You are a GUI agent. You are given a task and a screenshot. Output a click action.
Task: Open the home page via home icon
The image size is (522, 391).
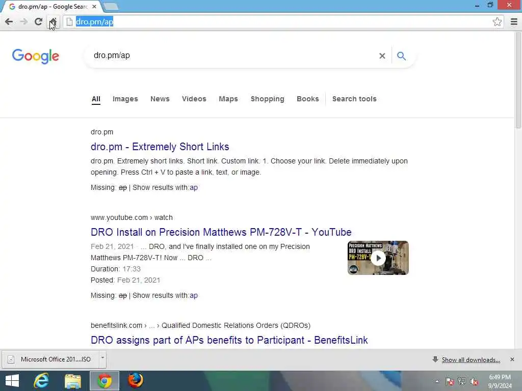click(x=53, y=22)
